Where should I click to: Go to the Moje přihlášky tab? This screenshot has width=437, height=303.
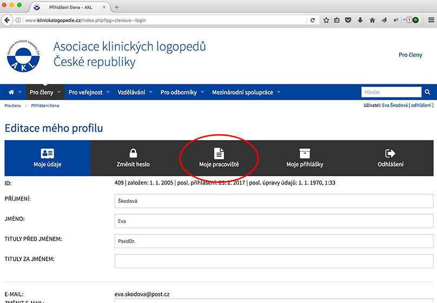point(304,158)
